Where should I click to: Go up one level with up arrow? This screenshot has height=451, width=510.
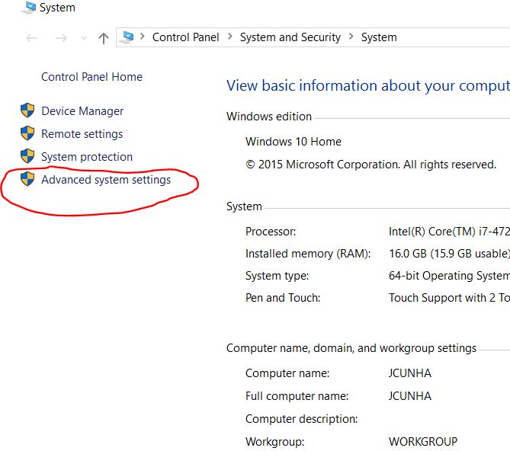point(104,38)
